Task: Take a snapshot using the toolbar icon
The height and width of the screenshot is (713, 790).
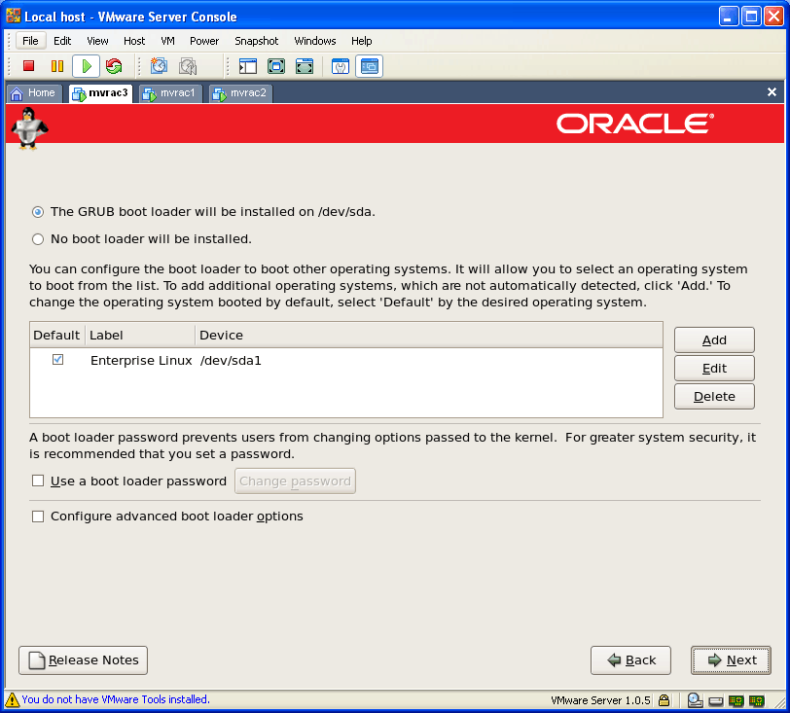Action: (x=159, y=66)
